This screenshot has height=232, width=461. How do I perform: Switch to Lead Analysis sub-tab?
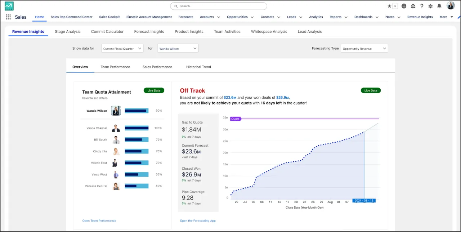[x=310, y=32]
